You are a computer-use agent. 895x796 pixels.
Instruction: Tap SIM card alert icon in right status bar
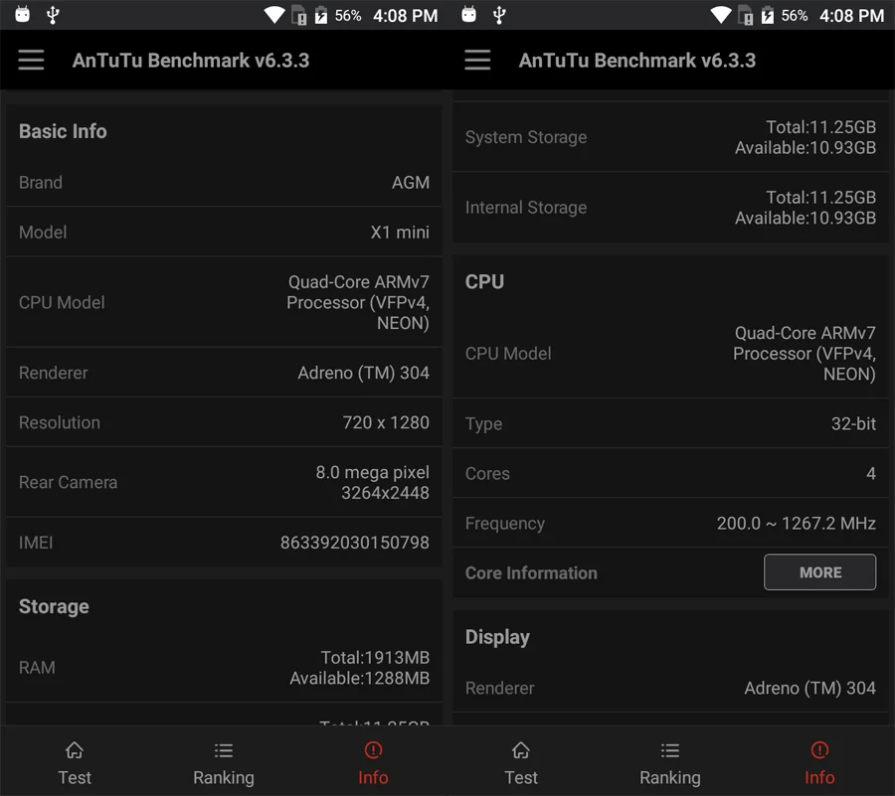(x=746, y=15)
